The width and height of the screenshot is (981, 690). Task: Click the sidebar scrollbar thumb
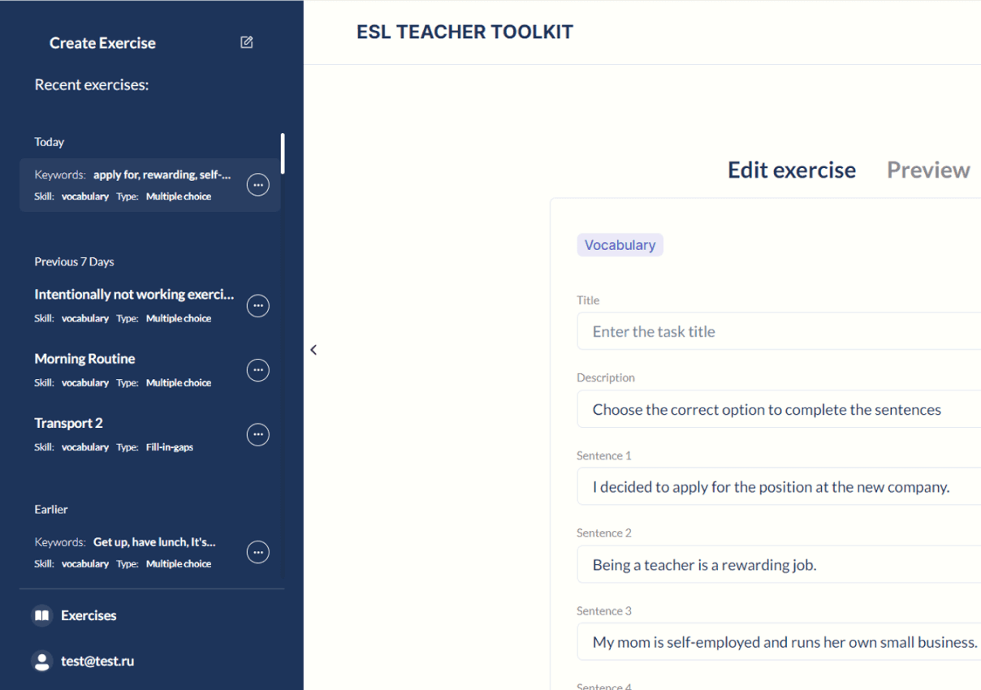pyautogui.click(x=283, y=153)
